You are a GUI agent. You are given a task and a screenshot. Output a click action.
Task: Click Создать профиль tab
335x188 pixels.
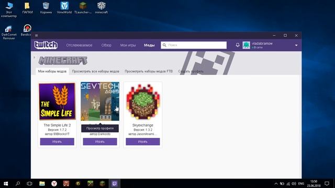point(191,72)
